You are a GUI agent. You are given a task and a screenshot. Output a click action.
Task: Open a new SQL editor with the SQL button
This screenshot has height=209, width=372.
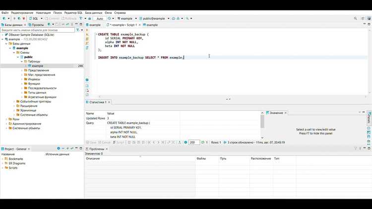[34, 18]
